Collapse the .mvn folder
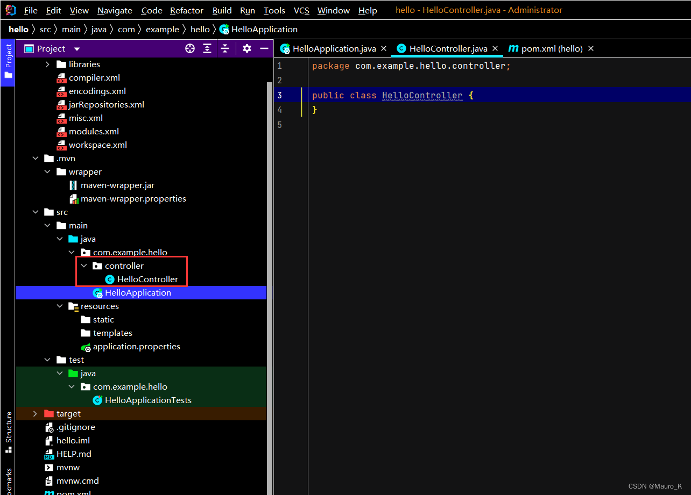This screenshot has height=495, width=691. 36,159
